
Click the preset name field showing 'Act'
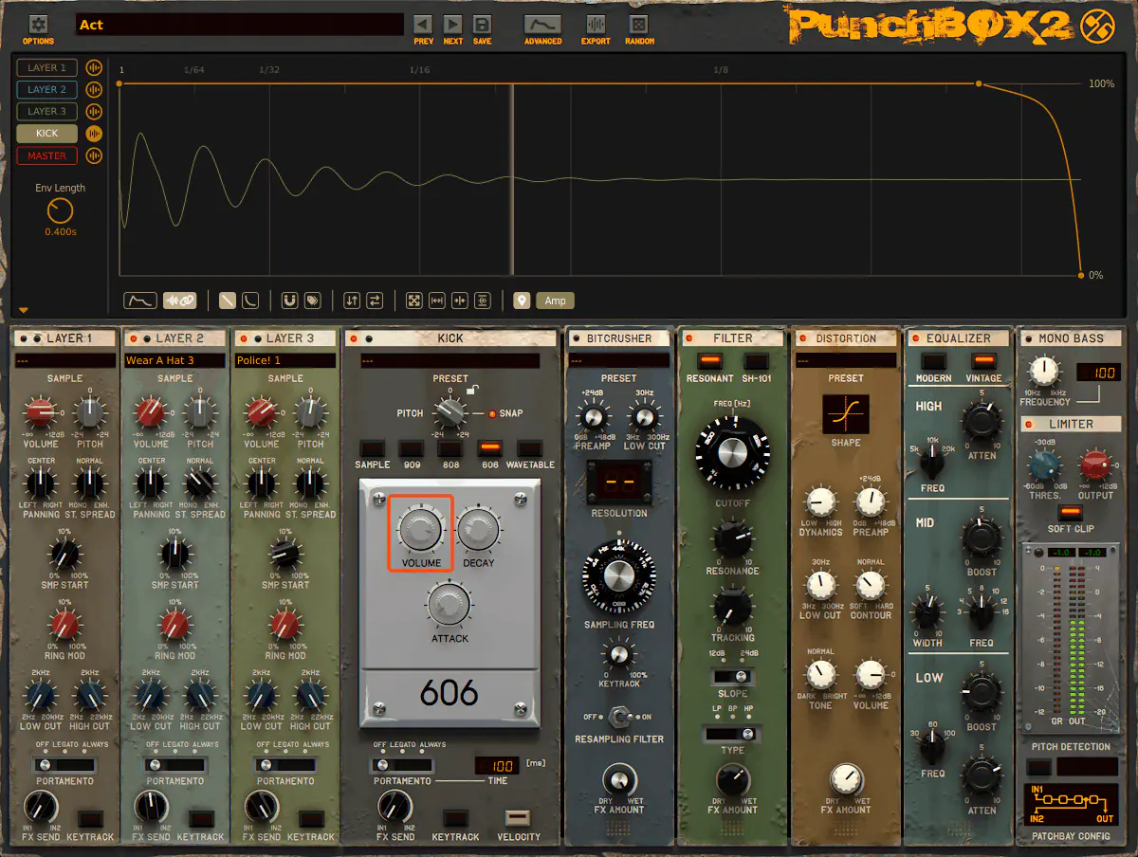(239, 25)
